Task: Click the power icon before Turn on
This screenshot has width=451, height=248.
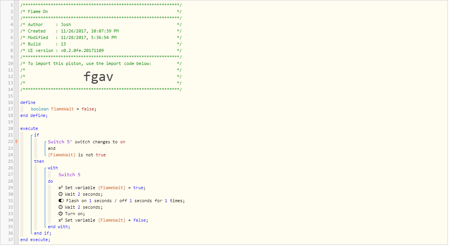Action: coord(60,214)
